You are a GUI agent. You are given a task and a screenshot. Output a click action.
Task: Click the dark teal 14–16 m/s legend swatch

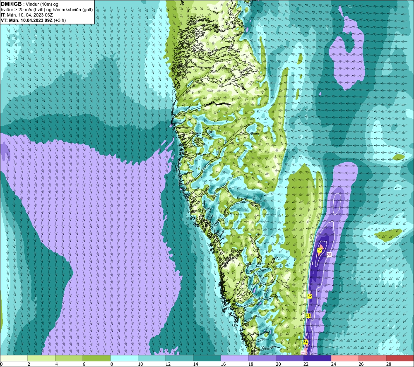click(207, 358)
